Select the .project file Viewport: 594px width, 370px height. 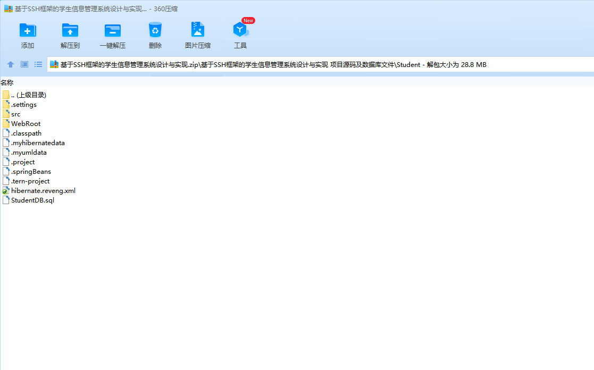19,162
